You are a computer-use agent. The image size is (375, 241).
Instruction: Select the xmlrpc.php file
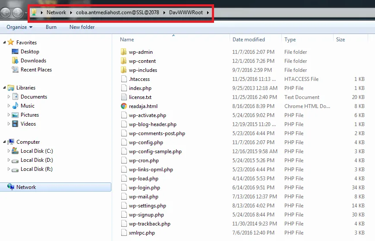point(142,233)
